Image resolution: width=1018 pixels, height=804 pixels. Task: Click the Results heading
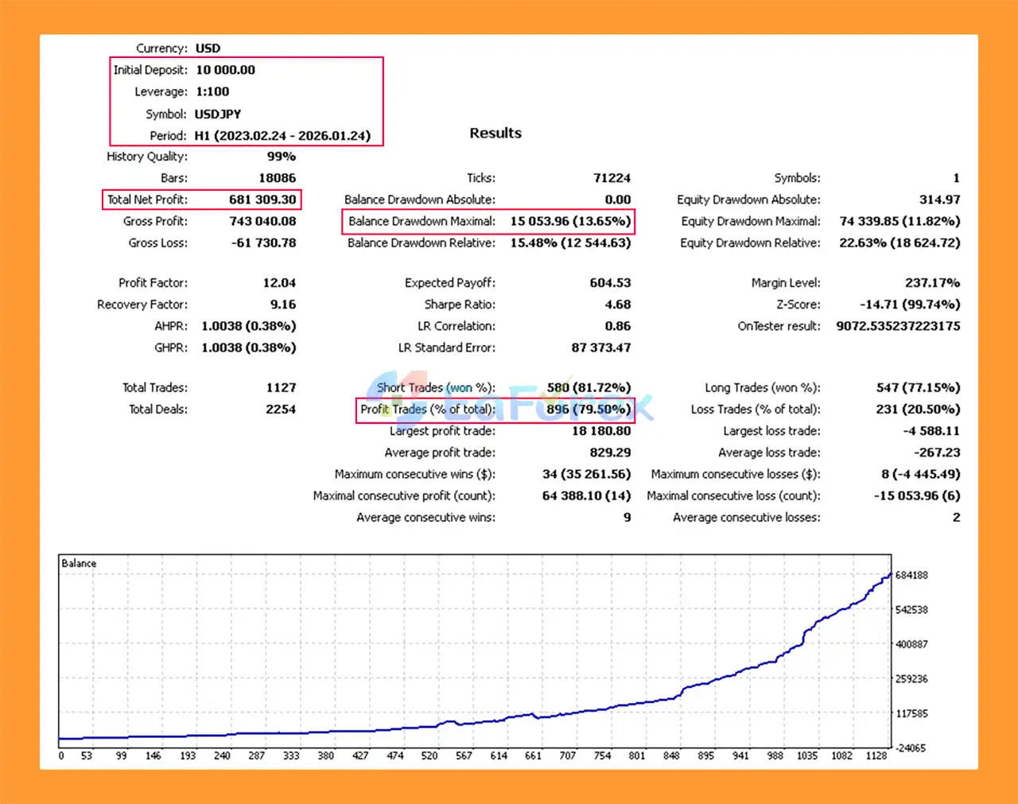click(x=495, y=133)
